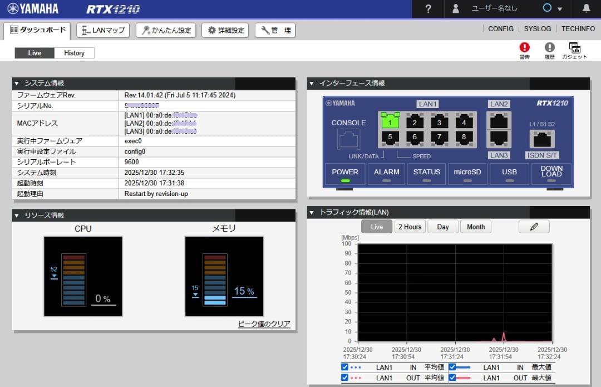
Task: Open the LANマップ tab
Action: point(104,31)
